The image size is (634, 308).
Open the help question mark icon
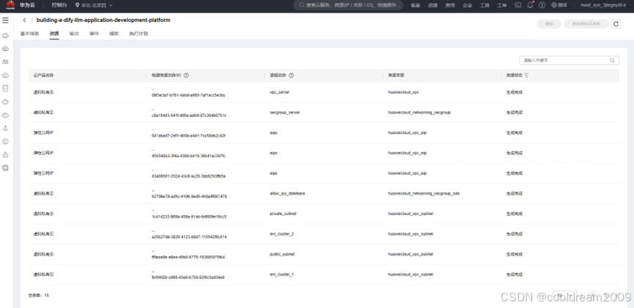pos(542,5)
